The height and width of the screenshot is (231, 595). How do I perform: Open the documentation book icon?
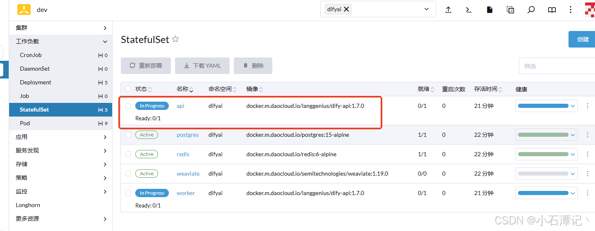pos(552,10)
